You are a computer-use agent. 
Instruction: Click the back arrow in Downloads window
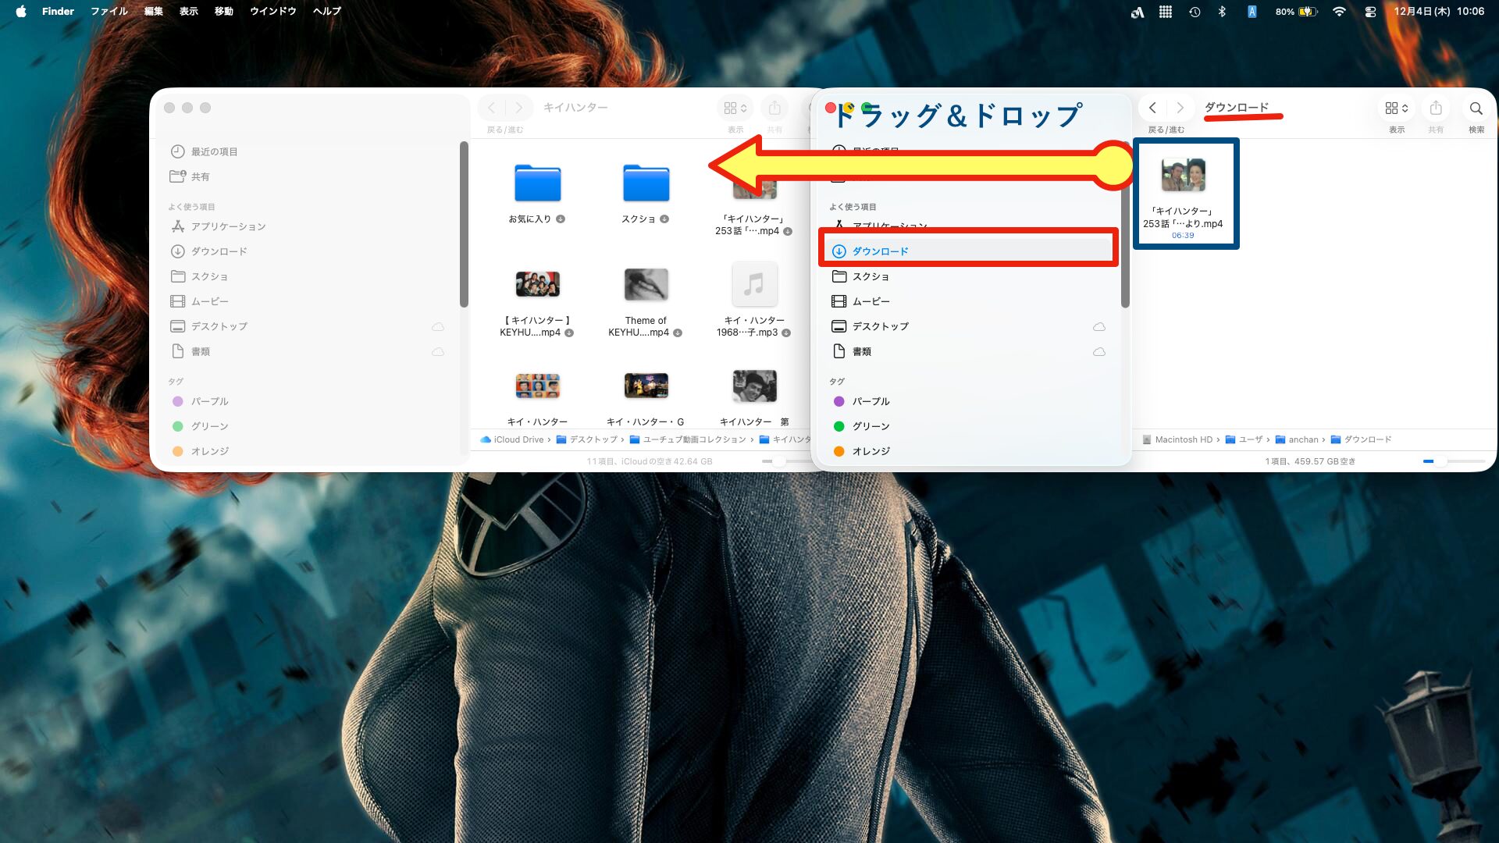pyautogui.click(x=1152, y=108)
